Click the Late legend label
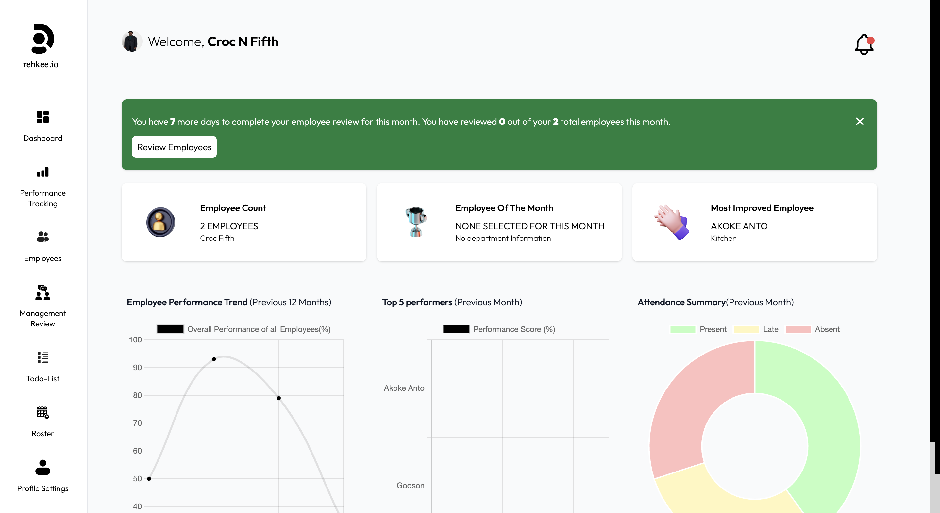Screen dimensions: 940x513 point(771,329)
